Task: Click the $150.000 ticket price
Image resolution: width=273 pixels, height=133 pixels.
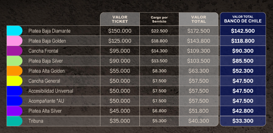Action: pyautogui.click(x=120, y=31)
